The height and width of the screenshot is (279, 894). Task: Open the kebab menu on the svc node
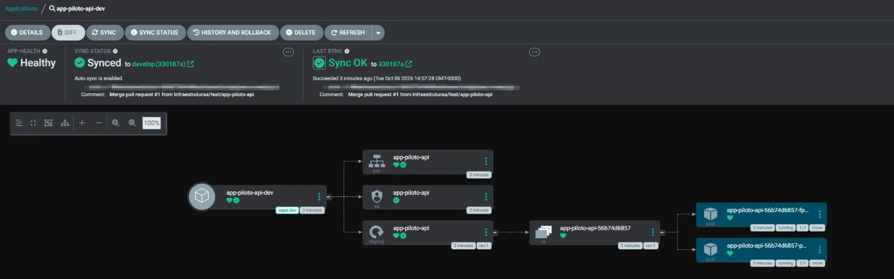tap(486, 161)
